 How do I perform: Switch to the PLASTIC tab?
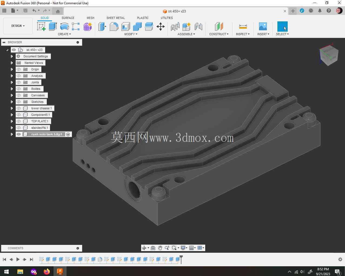coord(143,18)
